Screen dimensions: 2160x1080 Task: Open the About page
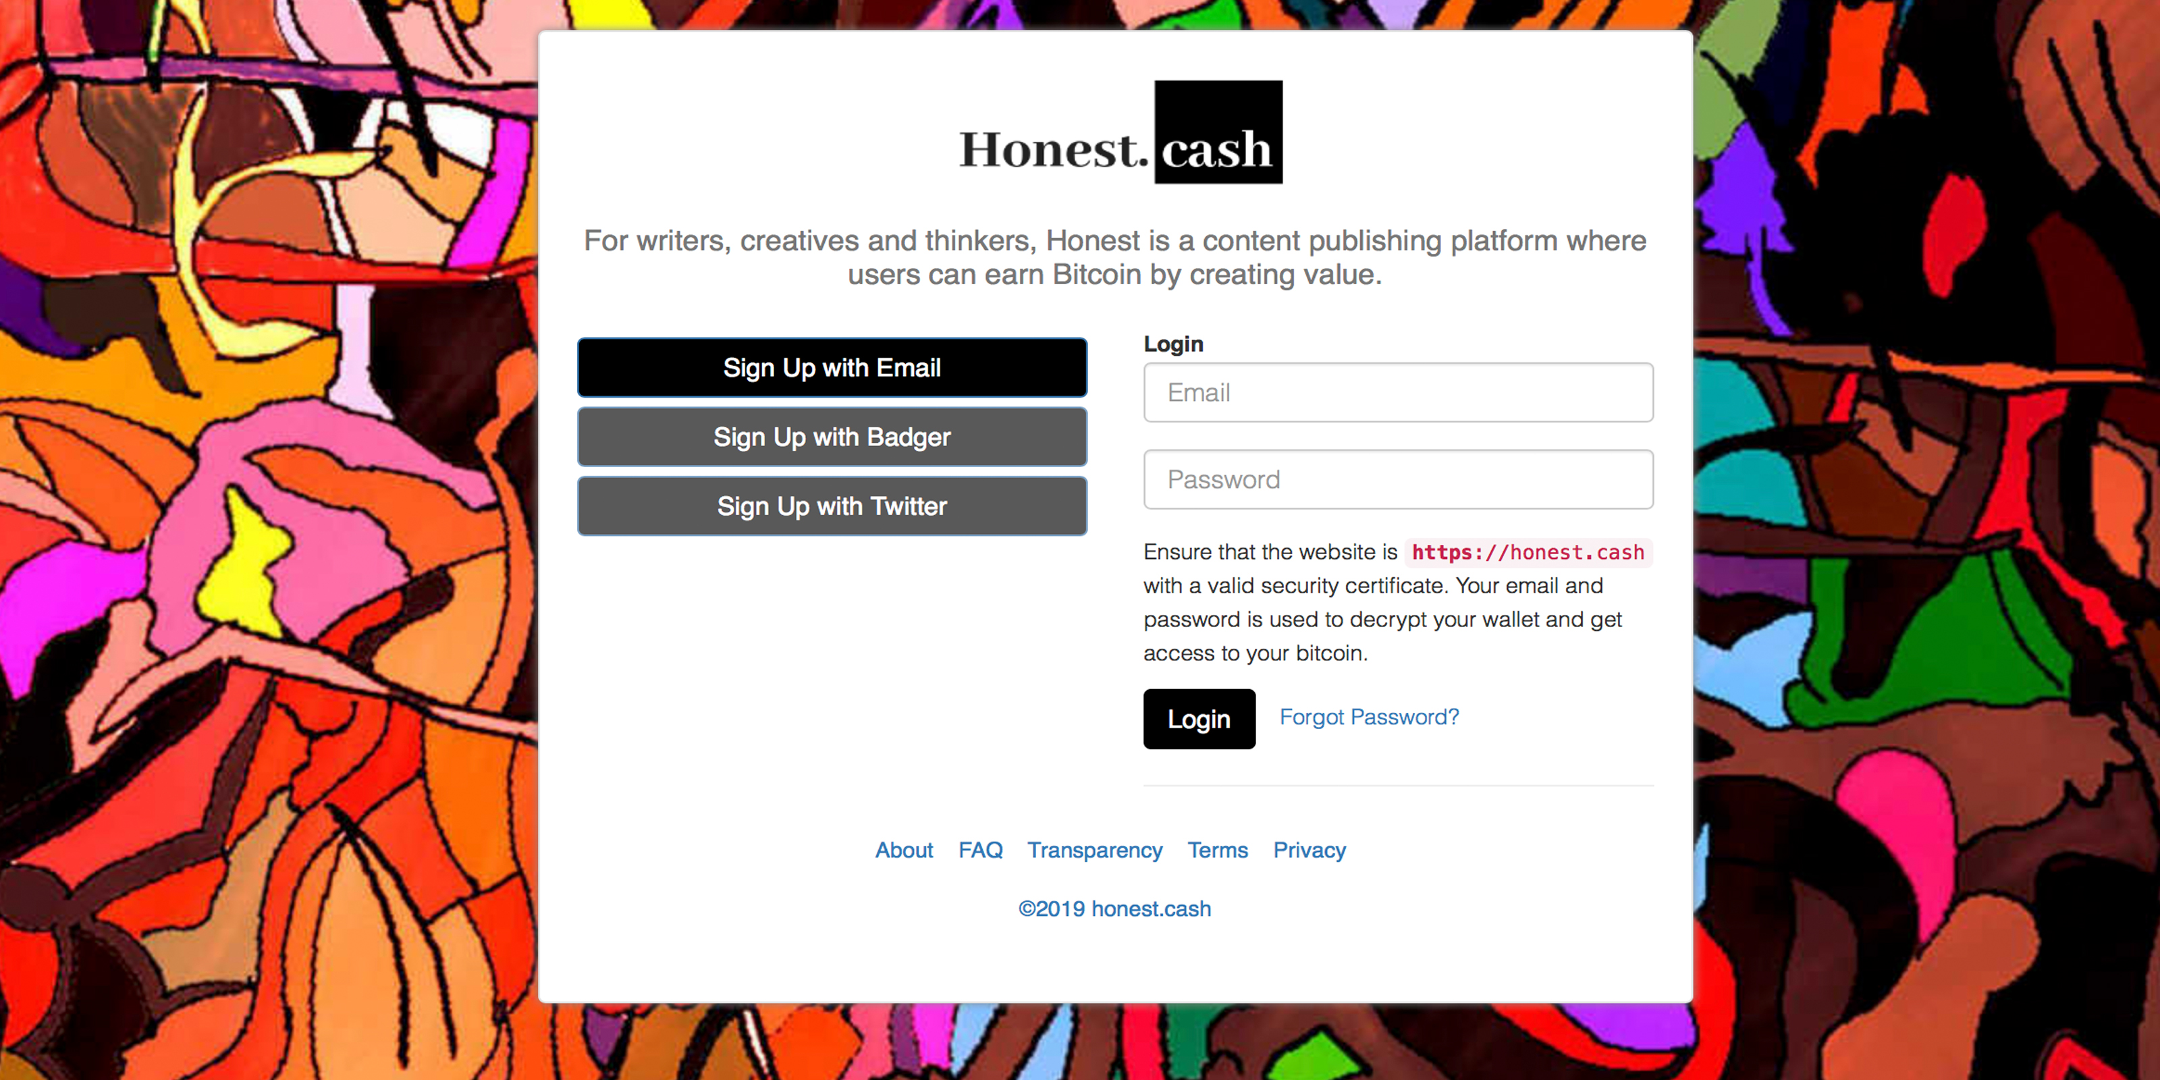[904, 849]
